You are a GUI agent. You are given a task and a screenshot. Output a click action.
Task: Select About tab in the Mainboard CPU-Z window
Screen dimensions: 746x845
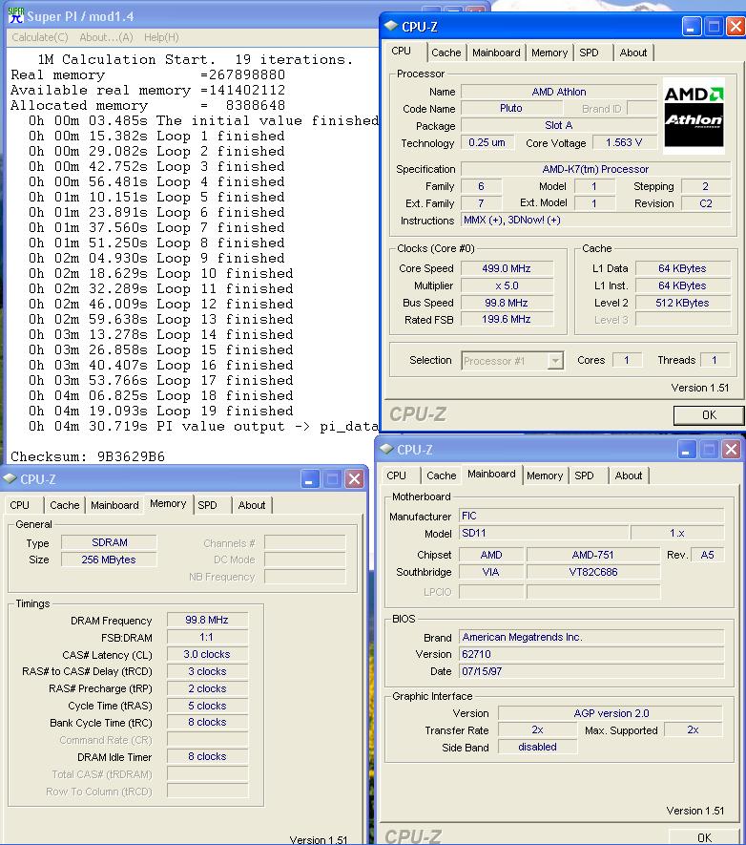point(628,475)
